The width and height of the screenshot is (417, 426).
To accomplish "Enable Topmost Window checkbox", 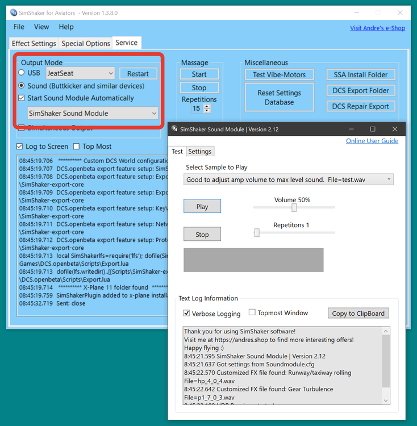I will (252, 312).
